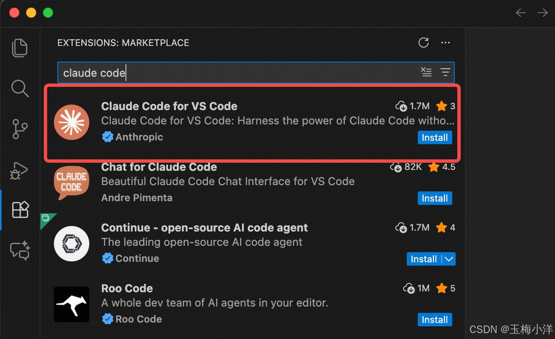Clear the search input contents
The image size is (555, 339).
426,72
